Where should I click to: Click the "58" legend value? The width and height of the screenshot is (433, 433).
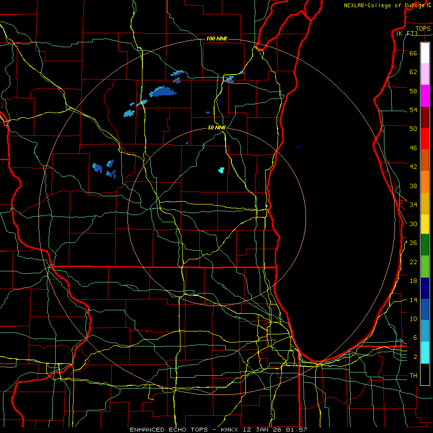(413, 91)
